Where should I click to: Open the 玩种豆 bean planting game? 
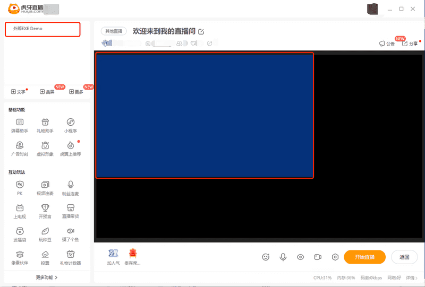(45, 234)
